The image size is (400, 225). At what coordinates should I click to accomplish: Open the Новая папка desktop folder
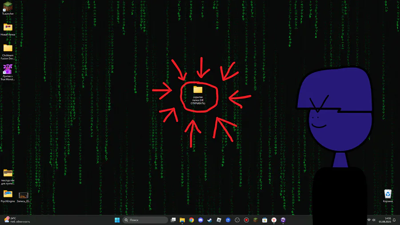(x=8, y=29)
